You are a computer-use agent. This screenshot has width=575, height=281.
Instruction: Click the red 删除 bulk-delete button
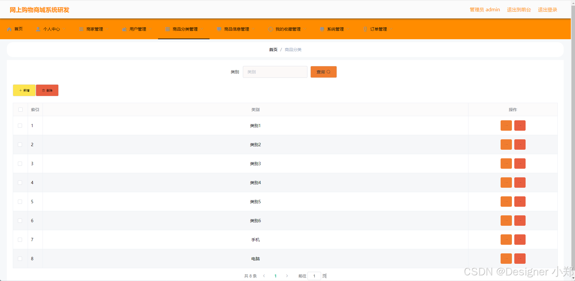(x=47, y=90)
